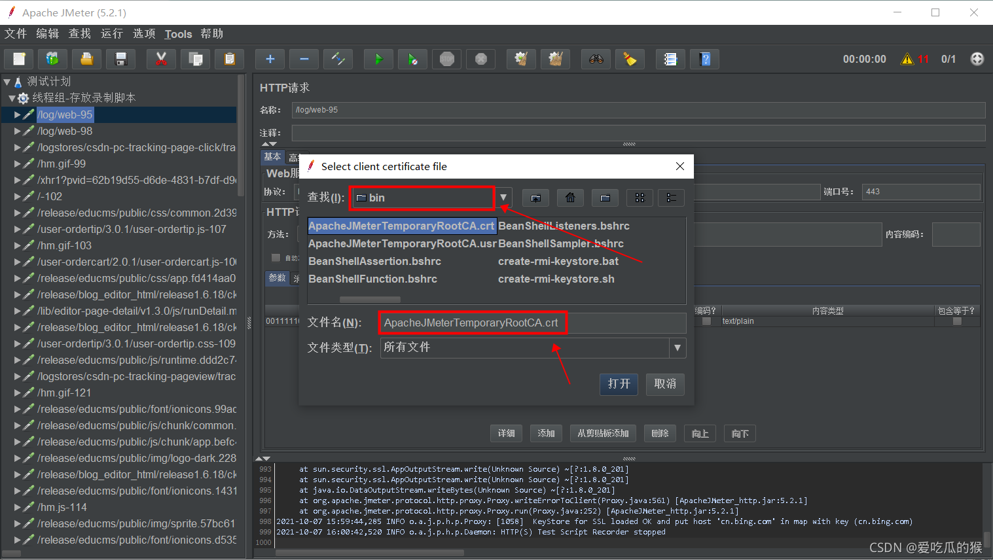Open the Function helper dialog icon

(670, 59)
